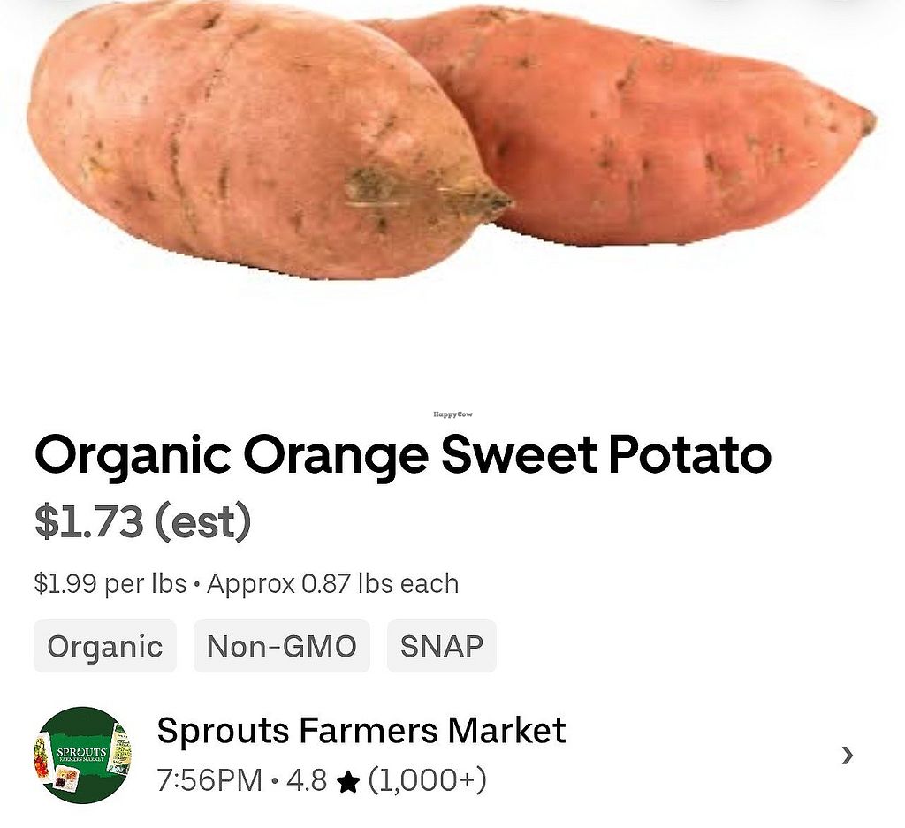This screenshot has width=905, height=828.
Task: Select the Non-GMO tag chip
Action: pos(282,646)
